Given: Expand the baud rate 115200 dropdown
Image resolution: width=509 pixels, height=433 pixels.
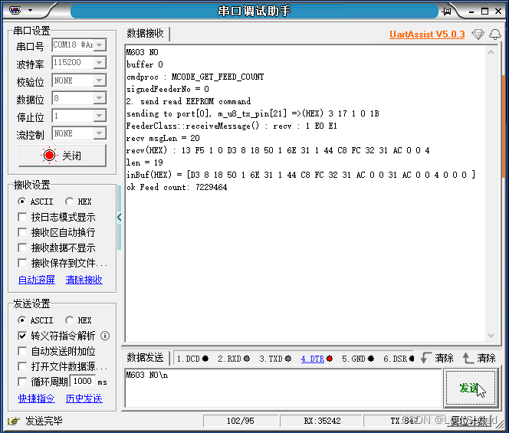Looking at the screenshot, I should tap(100, 63).
